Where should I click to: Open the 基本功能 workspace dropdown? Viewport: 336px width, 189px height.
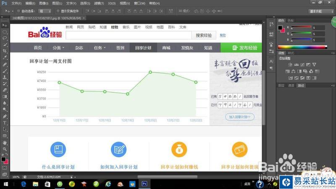coord(321,11)
